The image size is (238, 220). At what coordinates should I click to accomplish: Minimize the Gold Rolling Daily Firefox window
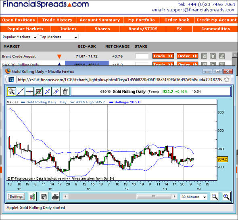[x=207, y=71]
